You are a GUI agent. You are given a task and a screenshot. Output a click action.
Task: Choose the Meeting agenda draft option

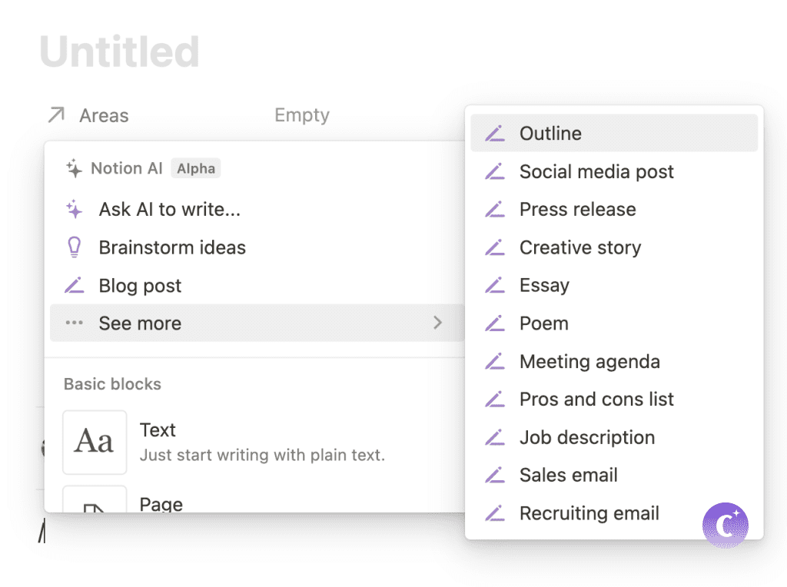tap(589, 362)
